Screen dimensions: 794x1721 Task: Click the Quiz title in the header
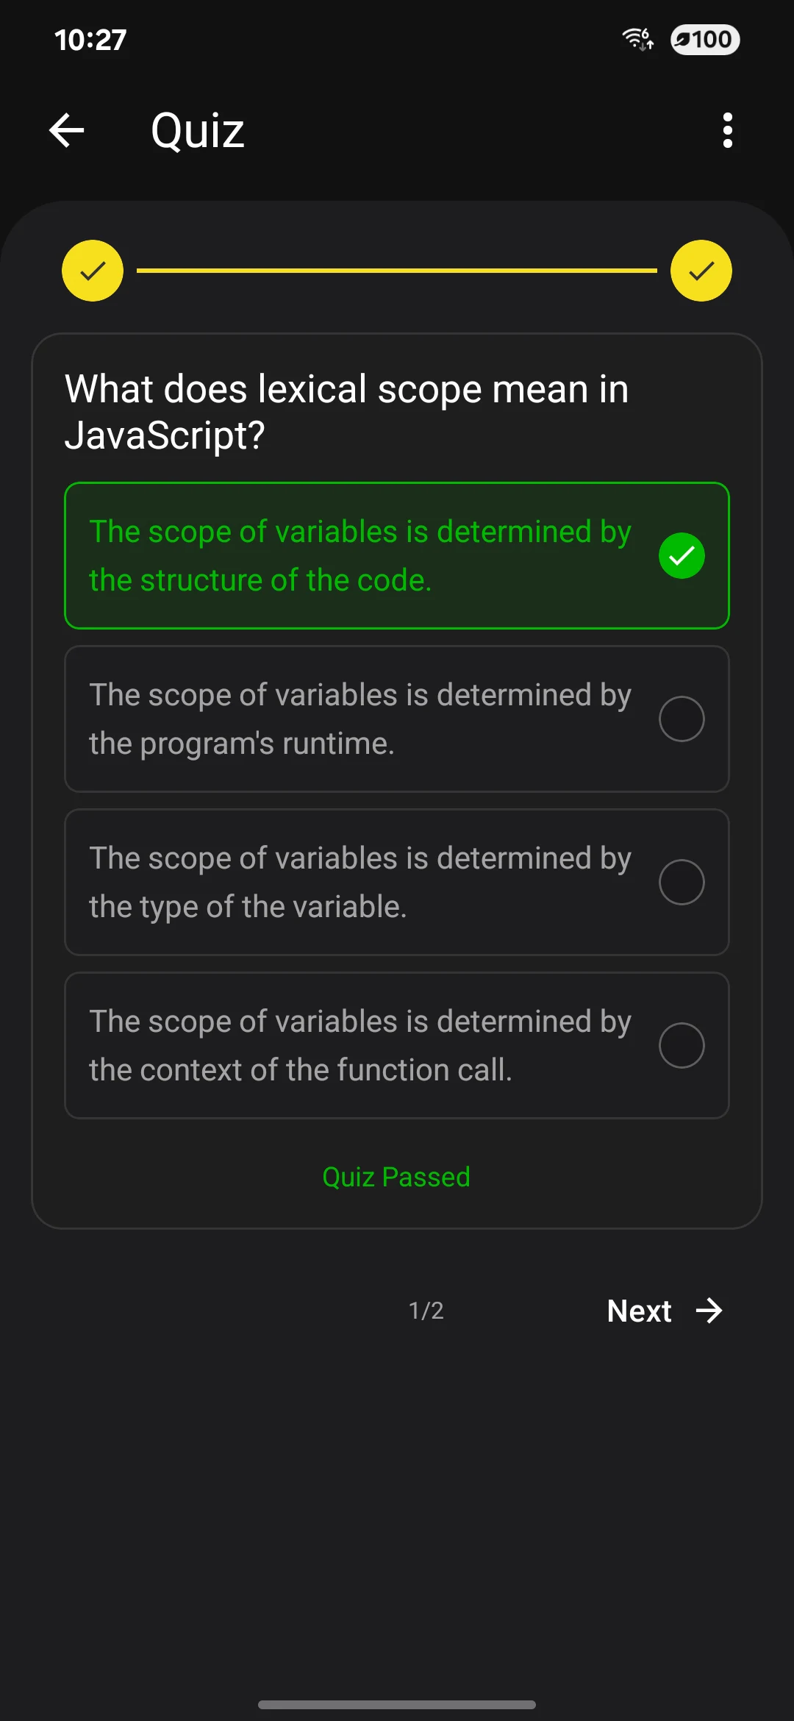pos(196,129)
